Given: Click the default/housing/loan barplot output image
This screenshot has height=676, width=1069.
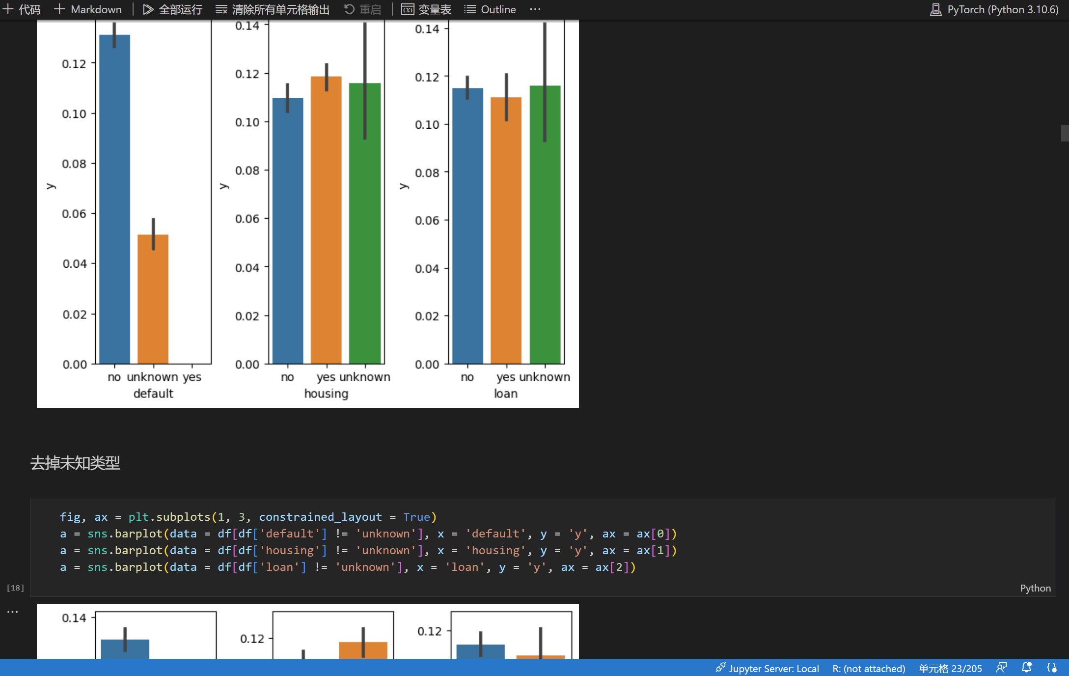Looking at the screenshot, I should click(308, 214).
